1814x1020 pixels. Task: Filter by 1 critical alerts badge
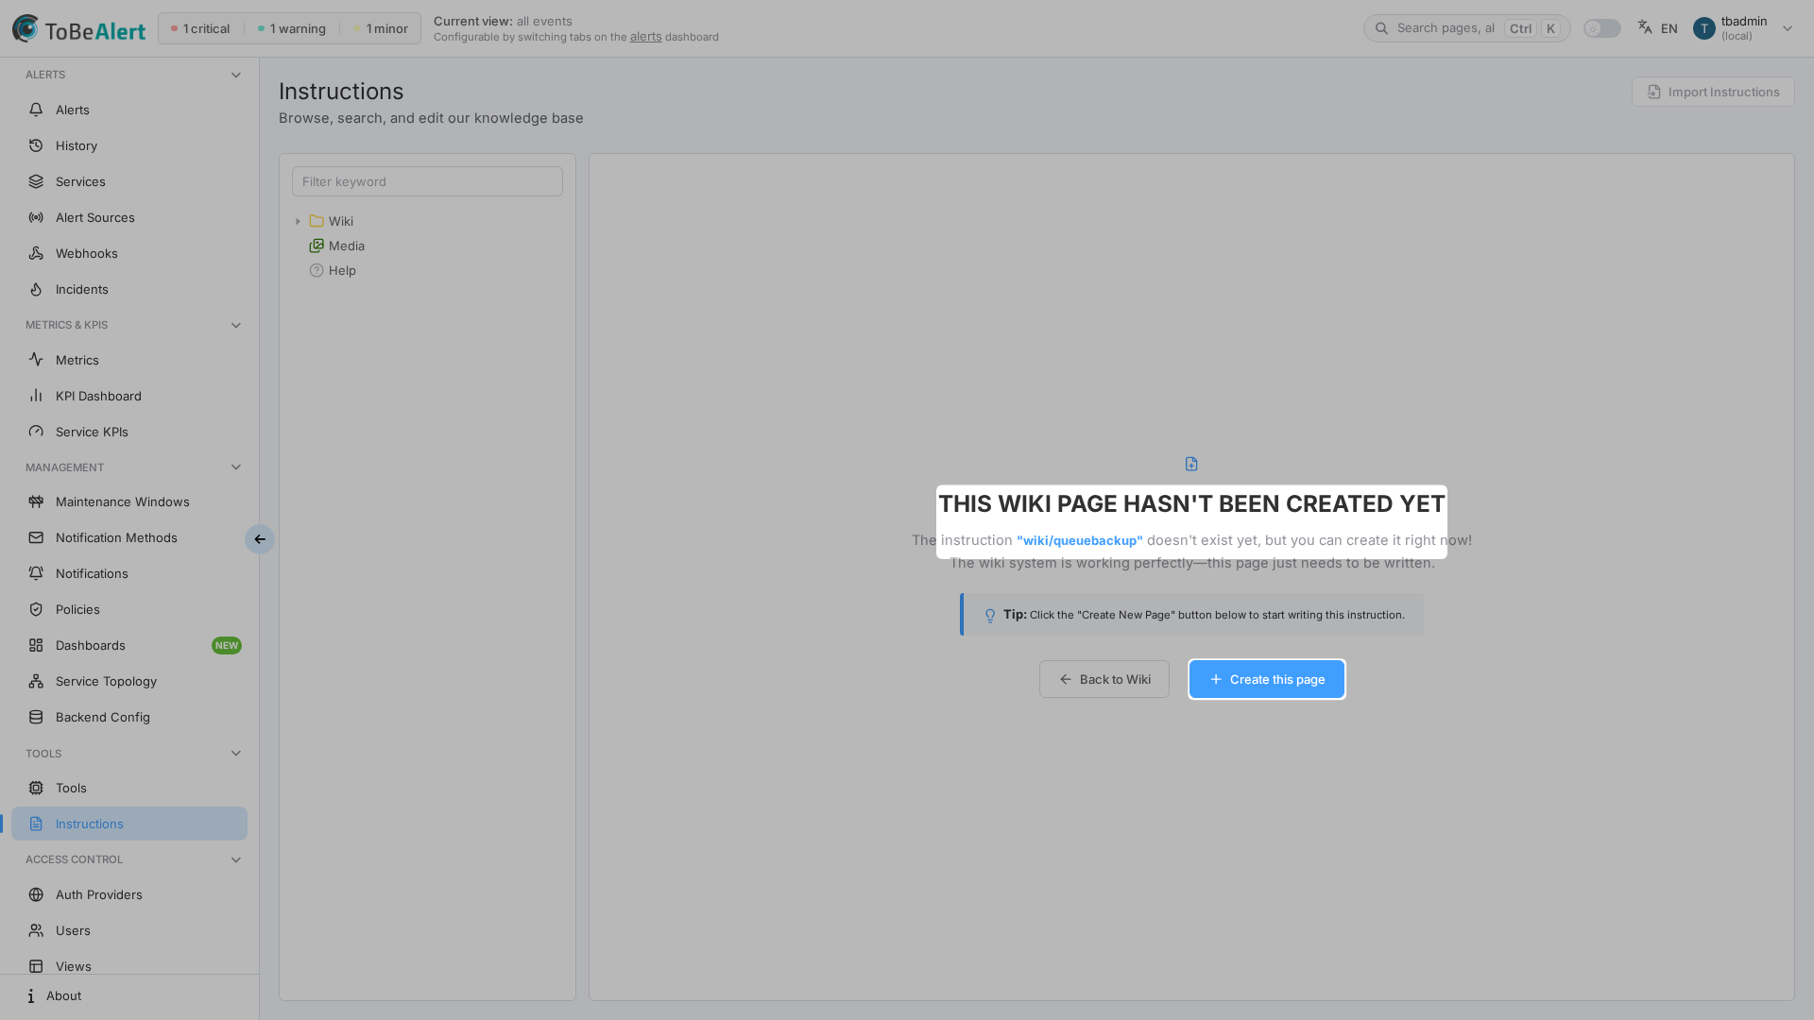point(200,28)
